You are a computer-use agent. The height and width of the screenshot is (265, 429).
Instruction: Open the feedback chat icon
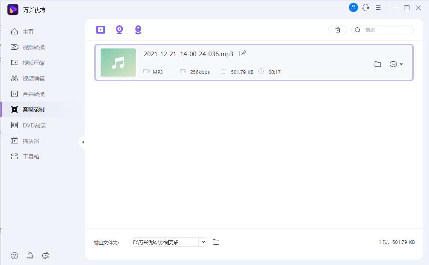pyautogui.click(x=46, y=256)
